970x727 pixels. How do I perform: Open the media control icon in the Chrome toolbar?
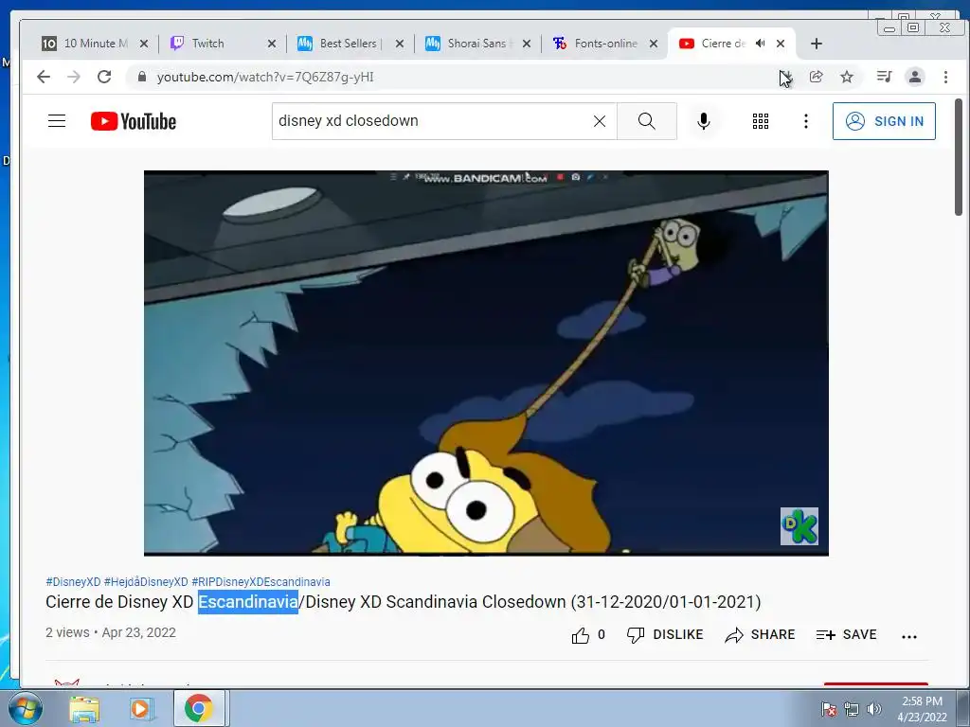884,77
